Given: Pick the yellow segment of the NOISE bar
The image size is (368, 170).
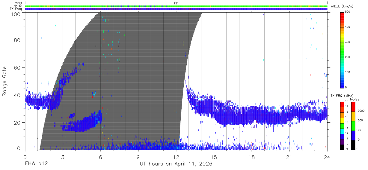Looking at the screenshot, I should pyautogui.click(x=353, y=116).
